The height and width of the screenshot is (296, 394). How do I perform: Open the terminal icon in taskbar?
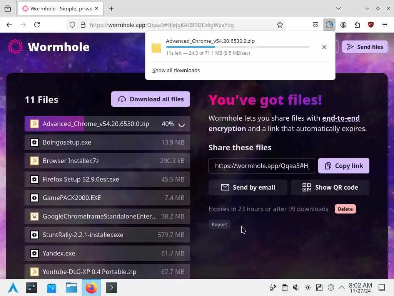(112, 288)
